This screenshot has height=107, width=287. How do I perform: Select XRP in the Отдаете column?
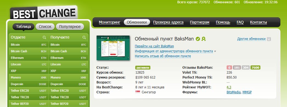29,71
